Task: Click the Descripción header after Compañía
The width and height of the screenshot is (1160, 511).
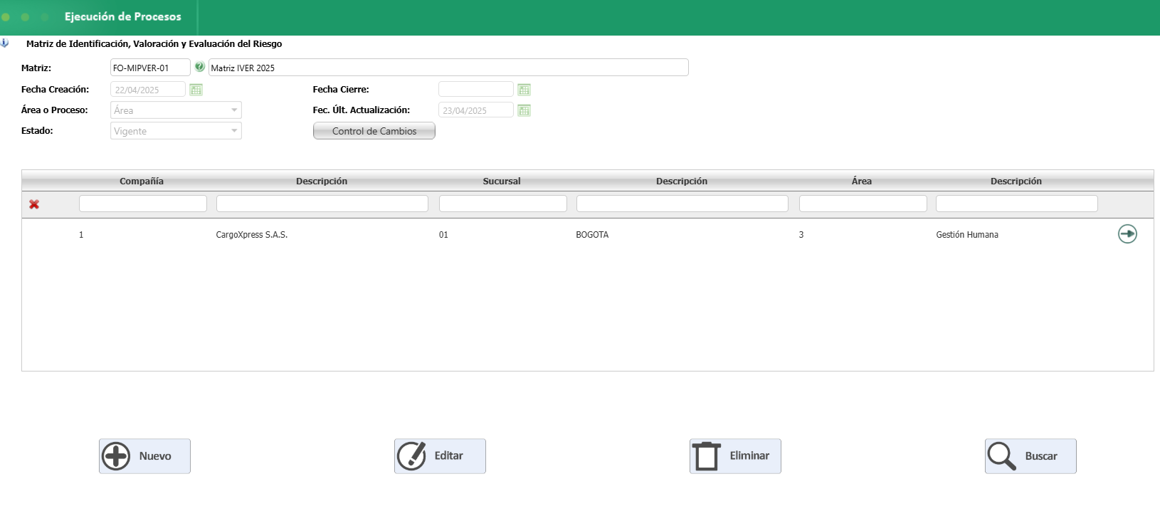Action: (322, 181)
